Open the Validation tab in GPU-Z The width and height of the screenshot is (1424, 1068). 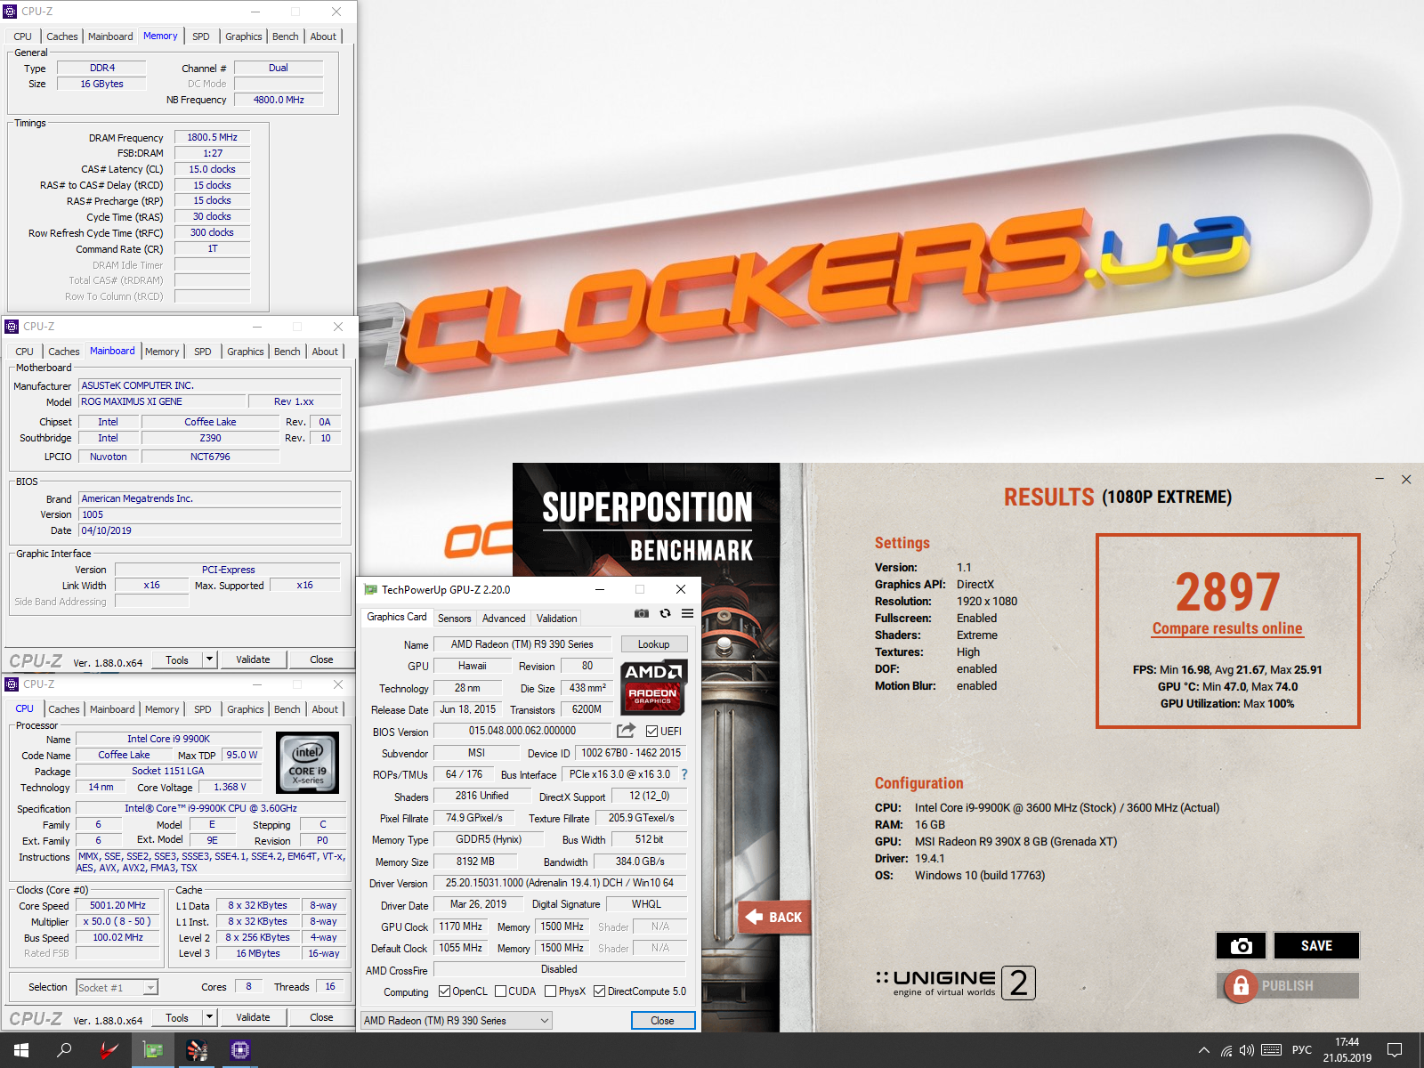tap(557, 619)
